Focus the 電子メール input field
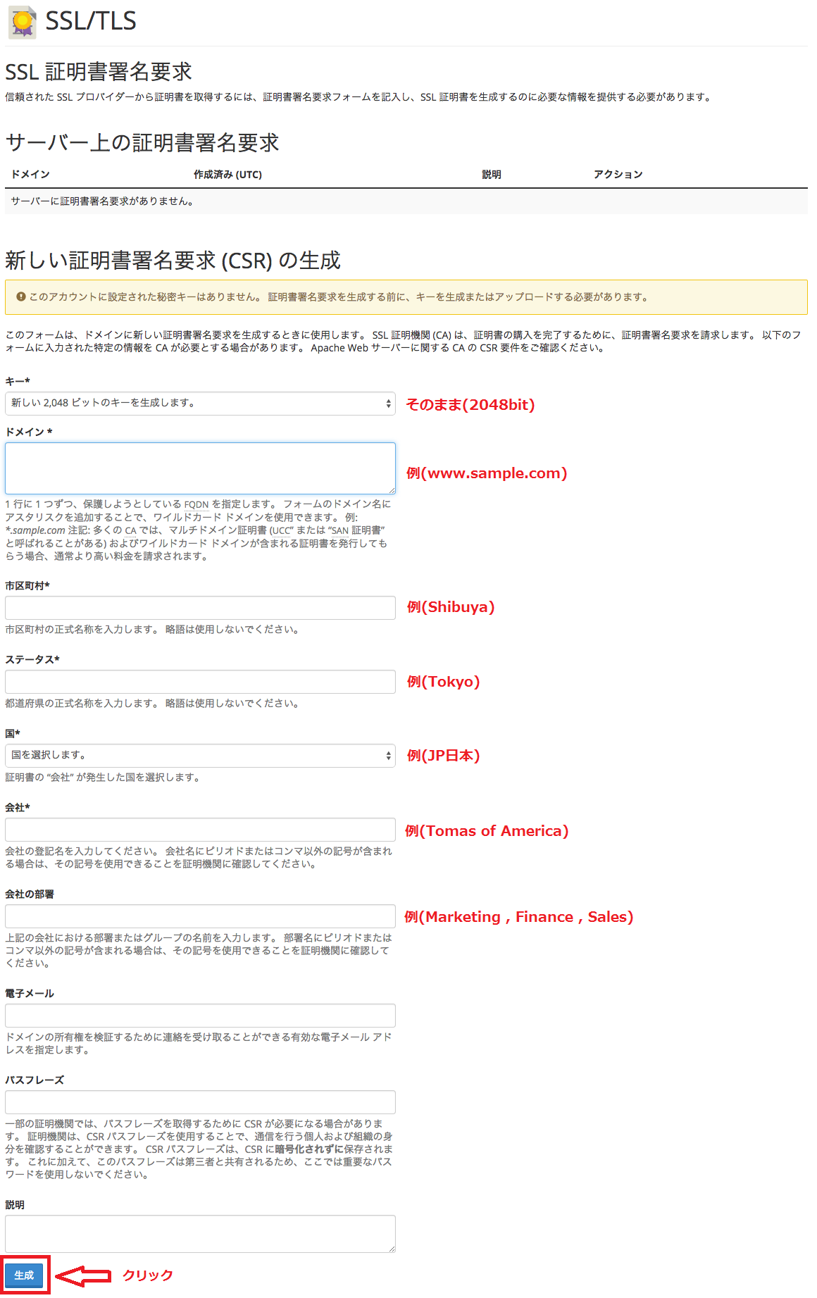 (200, 1016)
